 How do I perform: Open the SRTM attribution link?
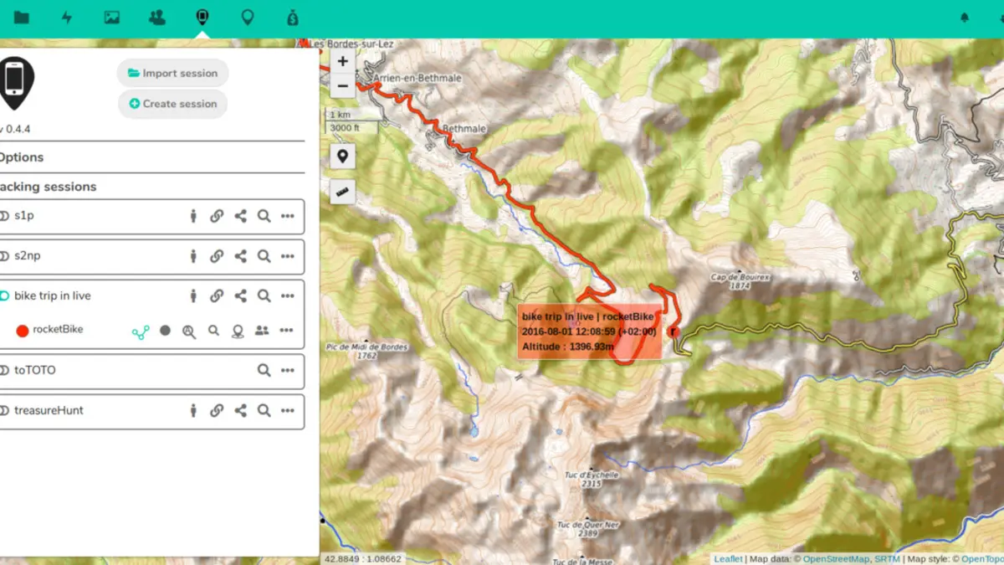point(887,558)
